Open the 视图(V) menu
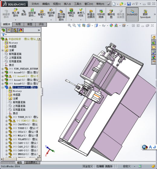This screenshot has height=169, width=157. [x=57, y=4]
